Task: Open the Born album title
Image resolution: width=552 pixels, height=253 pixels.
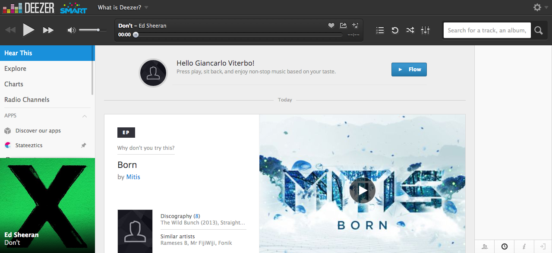Action: pyautogui.click(x=127, y=165)
